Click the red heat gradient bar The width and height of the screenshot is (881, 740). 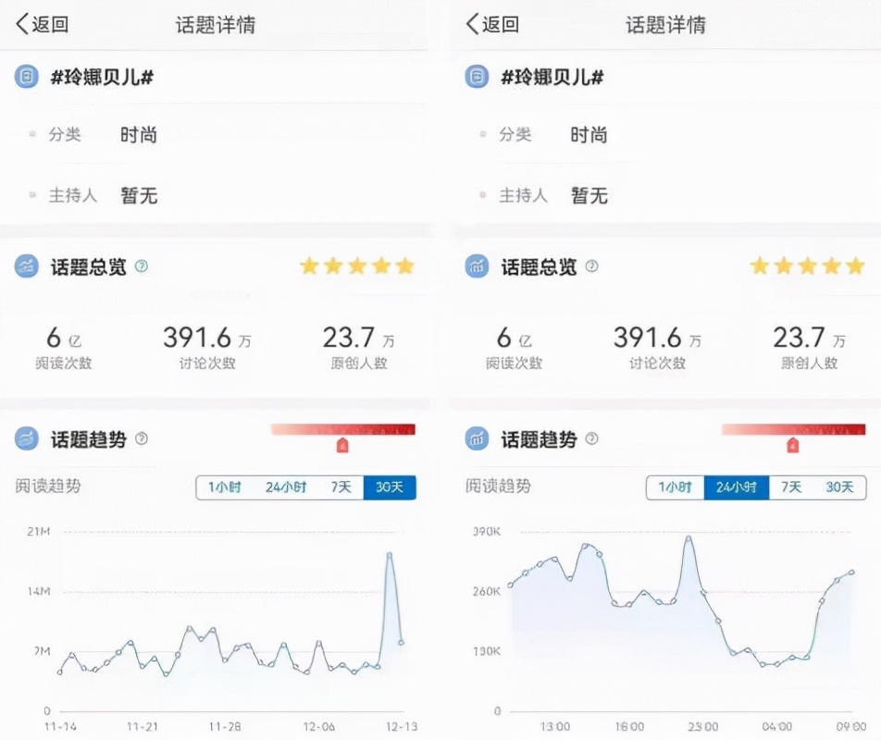pos(342,428)
